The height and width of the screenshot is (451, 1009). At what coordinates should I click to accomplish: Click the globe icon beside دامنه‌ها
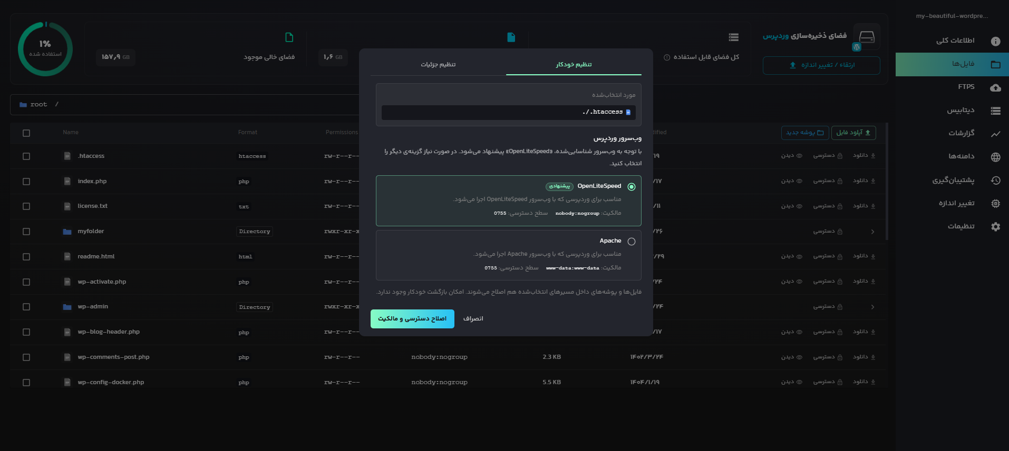(x=995, y=157)
